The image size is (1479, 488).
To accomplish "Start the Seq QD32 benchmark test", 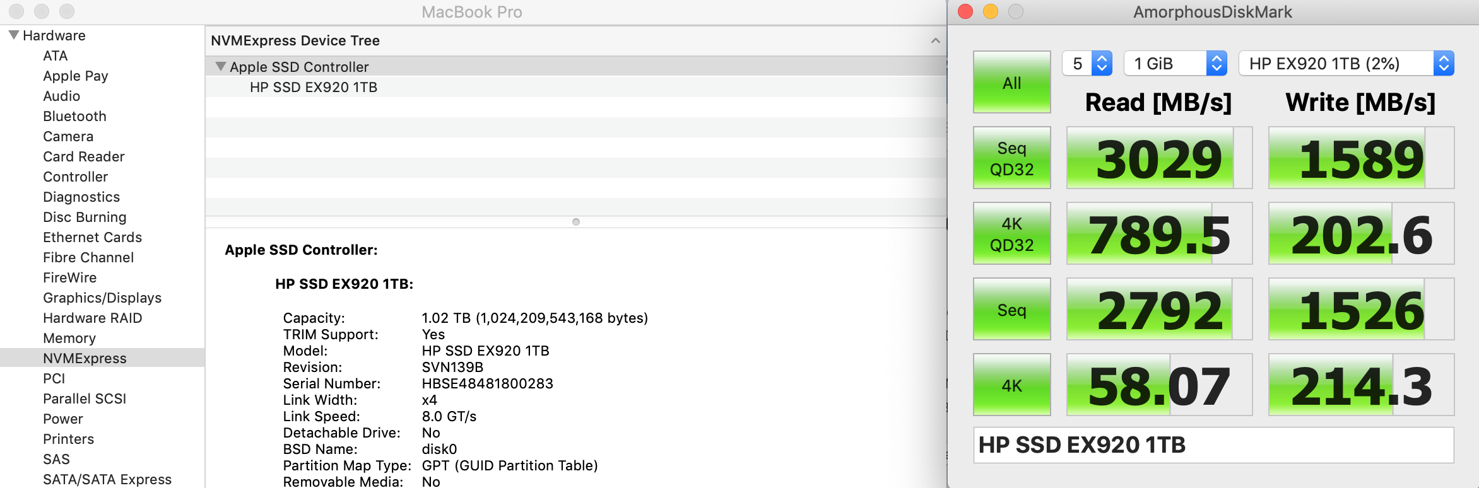I will tap(1011, 158).
